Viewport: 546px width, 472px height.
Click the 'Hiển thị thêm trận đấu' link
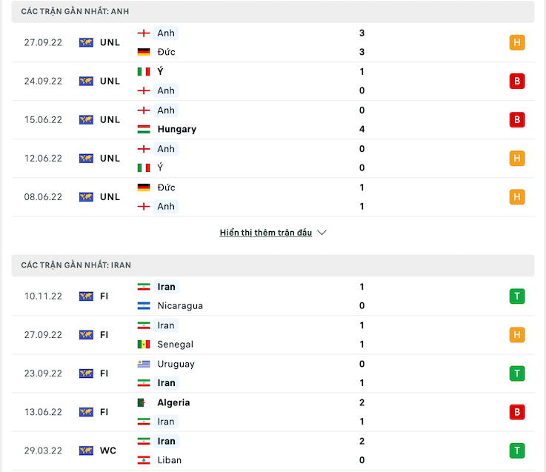click(266, 233)
